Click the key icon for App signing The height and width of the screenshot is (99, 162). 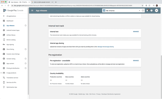click(4, 44)
